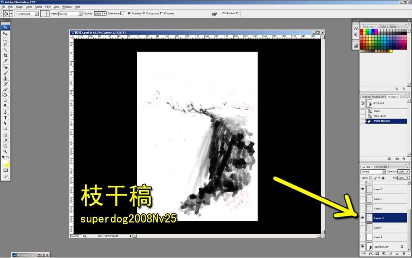Screen dimensions: 412x258
Task: Hide the Background layer
Action: [363, 246]
